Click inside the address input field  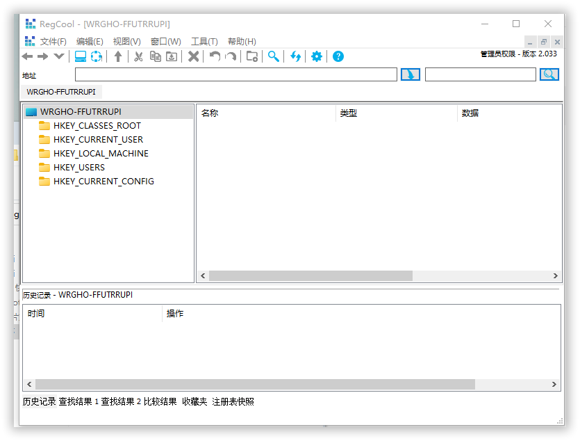(x=236, y=74)
